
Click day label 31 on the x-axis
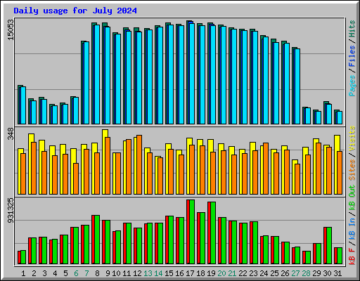click(x=337, y=273)
